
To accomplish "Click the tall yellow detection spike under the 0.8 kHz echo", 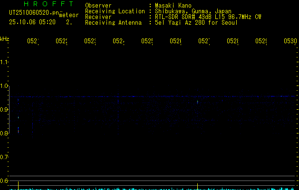I will (19, 185).
